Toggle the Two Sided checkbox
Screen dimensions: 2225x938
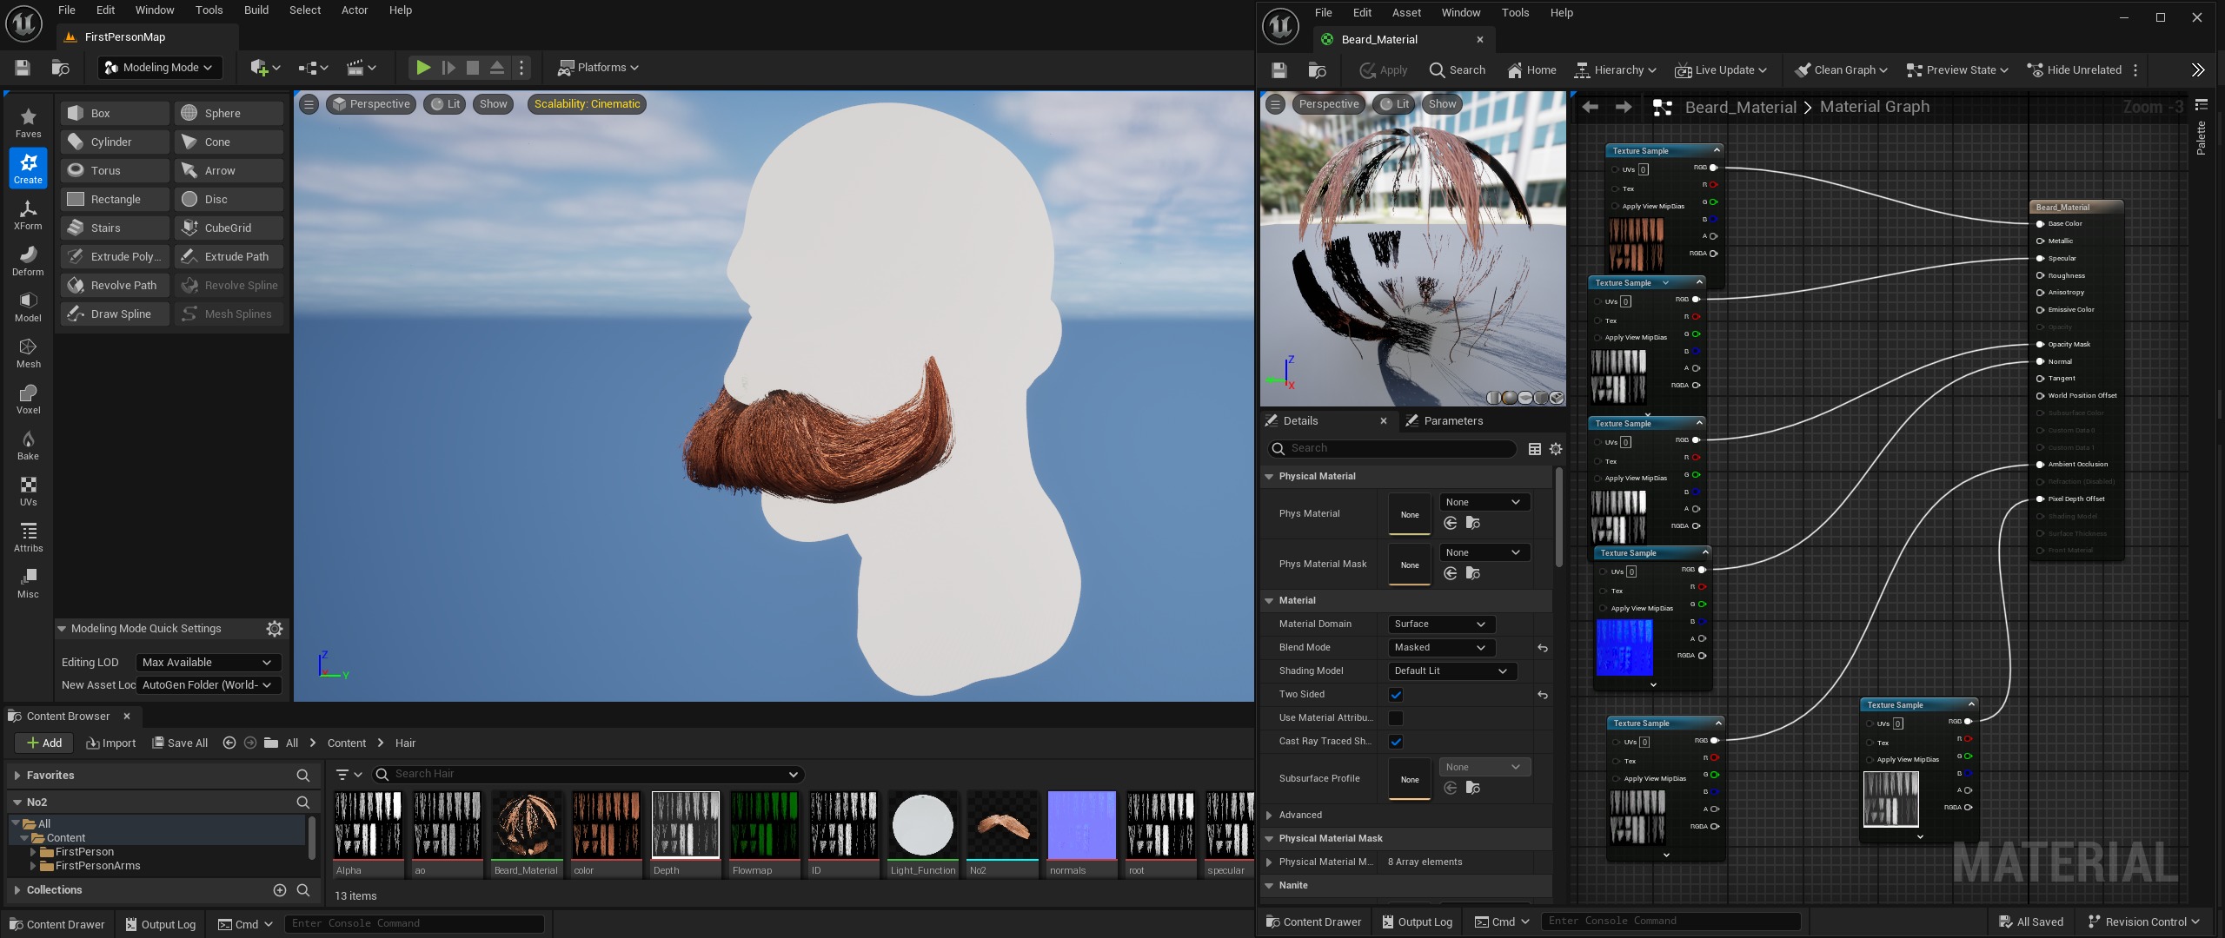(x=1396, y=694)
